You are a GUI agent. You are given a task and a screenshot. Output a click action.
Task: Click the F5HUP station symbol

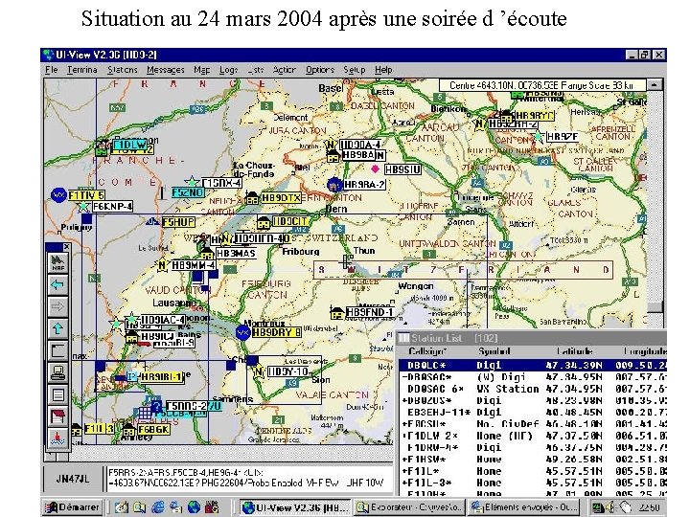(x=152, y=221)
